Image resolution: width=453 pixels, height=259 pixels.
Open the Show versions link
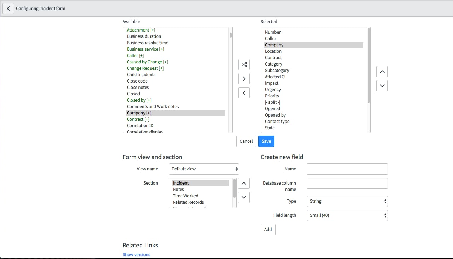[136, 254]
